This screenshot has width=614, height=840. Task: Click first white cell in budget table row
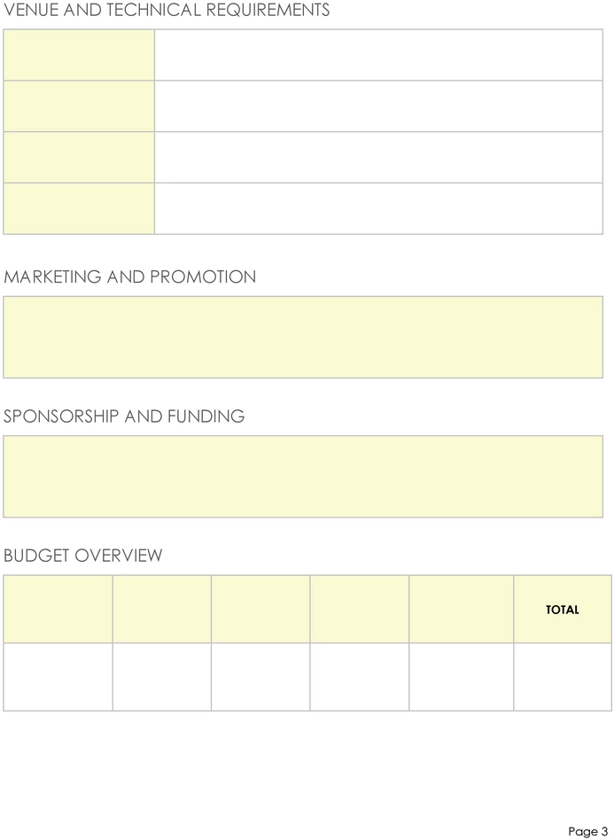click(58, 677)
